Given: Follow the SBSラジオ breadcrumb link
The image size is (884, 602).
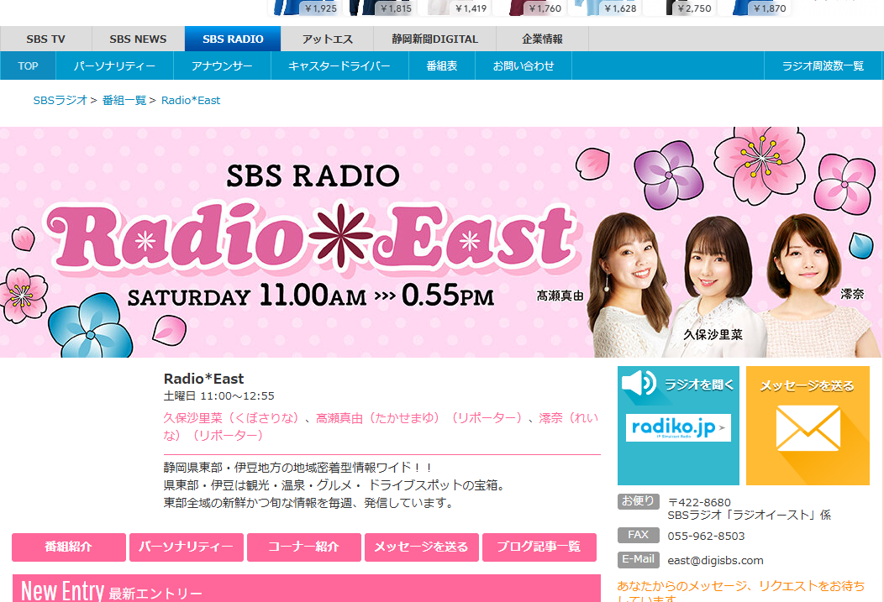Looking at the screenshot, I should 61,100.
